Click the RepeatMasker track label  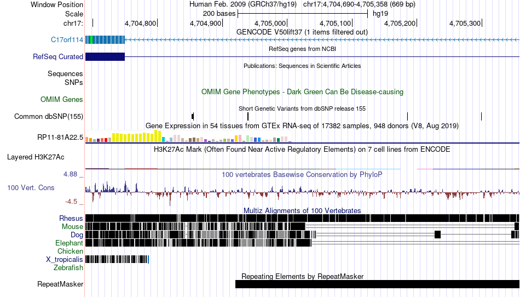pos(60,284)
